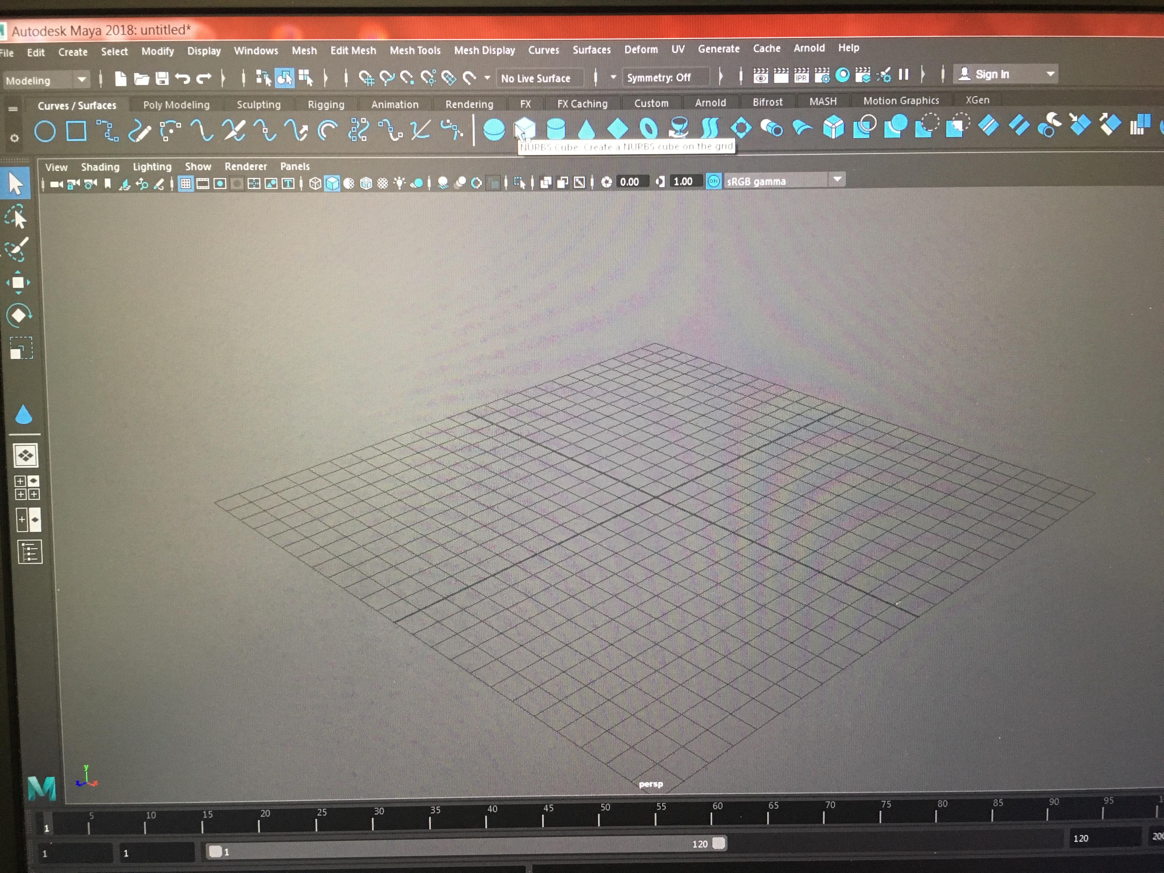Toggle the sRGB gamma ON switch
This screenshot has width=1164, height=873.
coord(714,181)
